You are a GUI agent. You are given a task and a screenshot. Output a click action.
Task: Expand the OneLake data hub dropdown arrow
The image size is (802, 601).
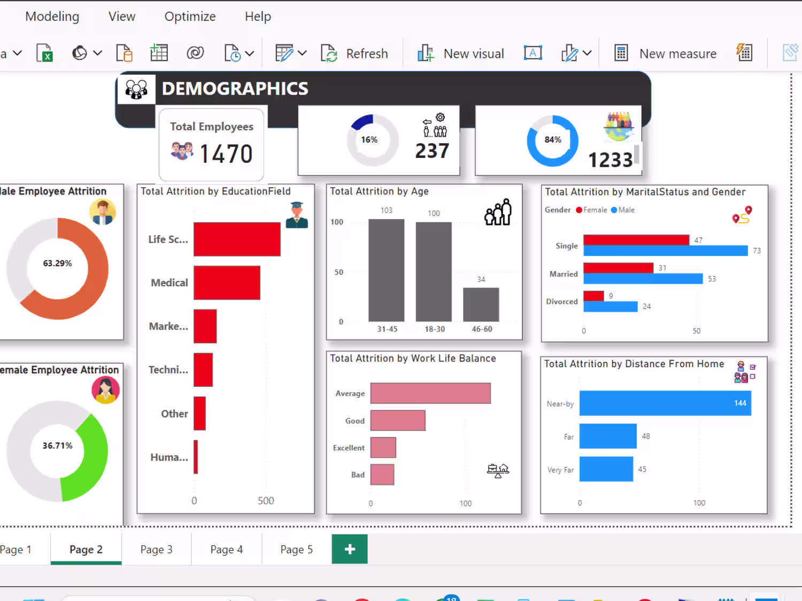click(97, 53)
